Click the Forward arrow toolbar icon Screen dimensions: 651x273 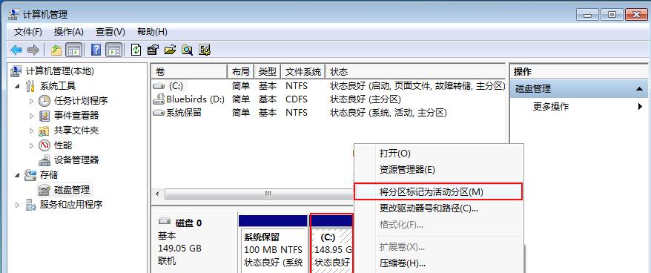pyautogui.click(x=33, y=50)
